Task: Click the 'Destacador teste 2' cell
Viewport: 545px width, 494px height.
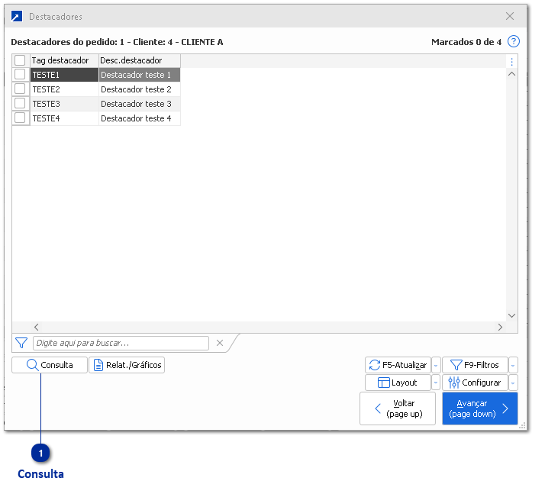Action: [x=140, y=89]
